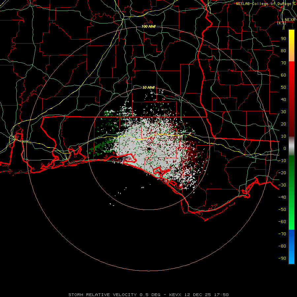Select the positive 60 value on the velocity scale
Image resolution: width=297 pixels, height=297 pixels.
(x=283, y=75)
